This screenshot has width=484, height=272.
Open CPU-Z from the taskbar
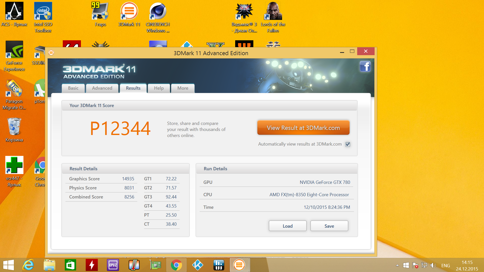tap(113, 265)
